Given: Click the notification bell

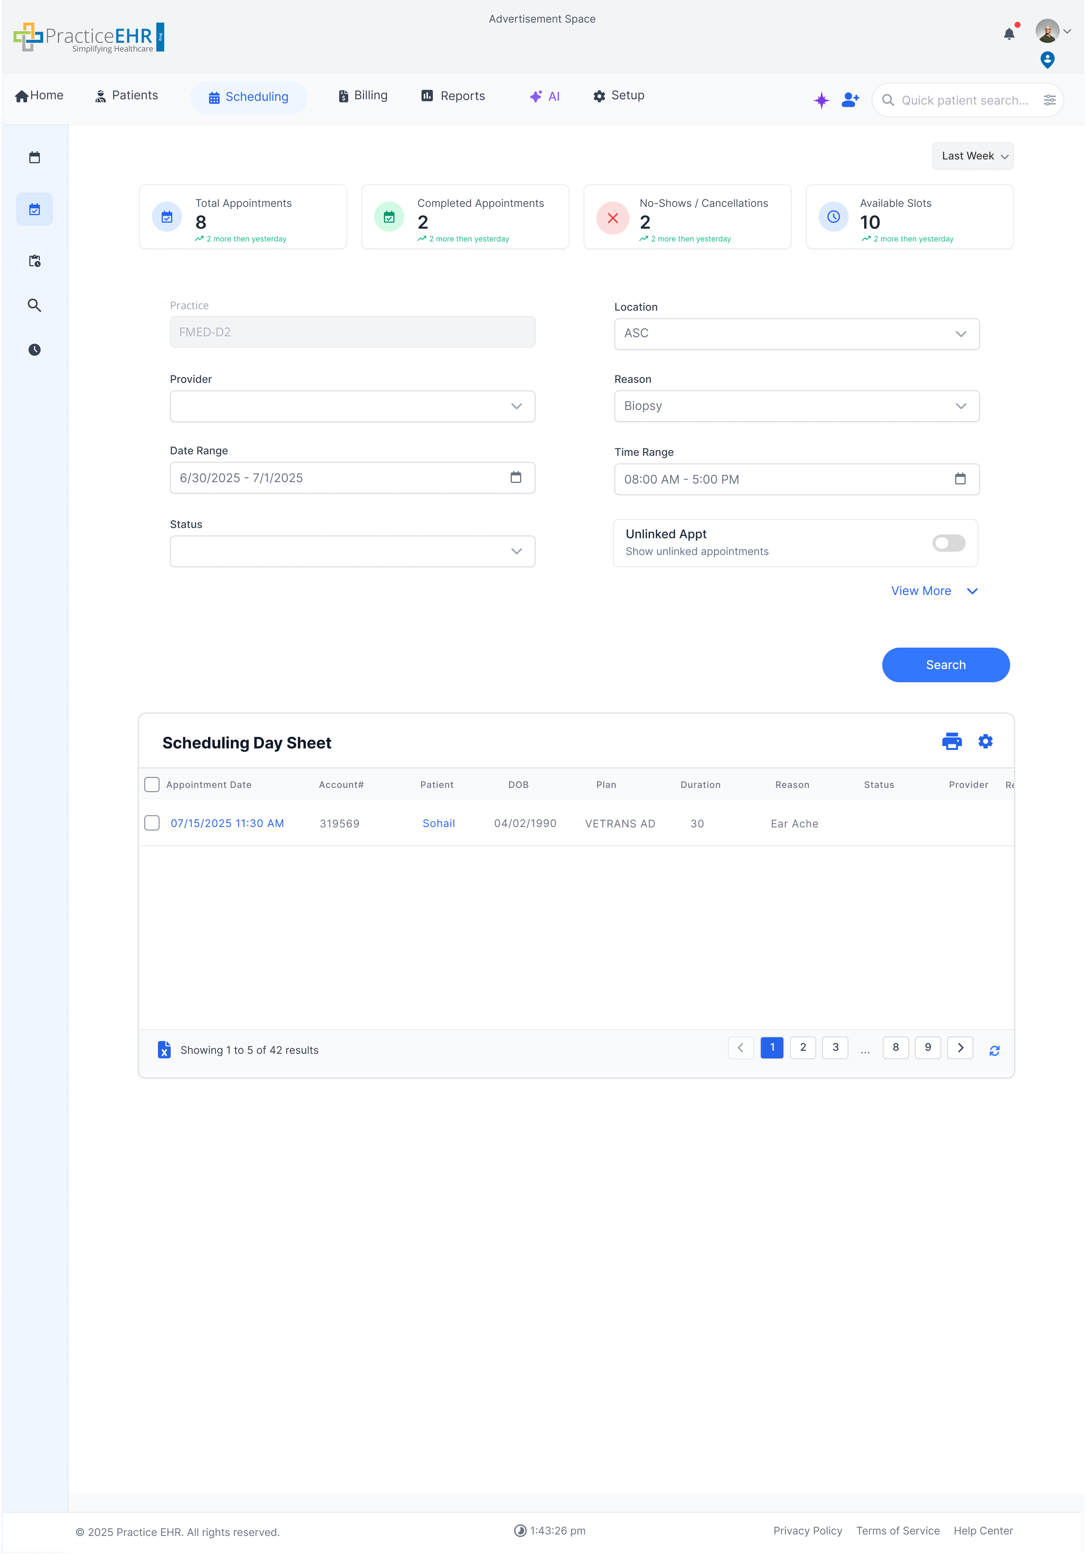Looking at the screenshot, I should (1009, 33).
